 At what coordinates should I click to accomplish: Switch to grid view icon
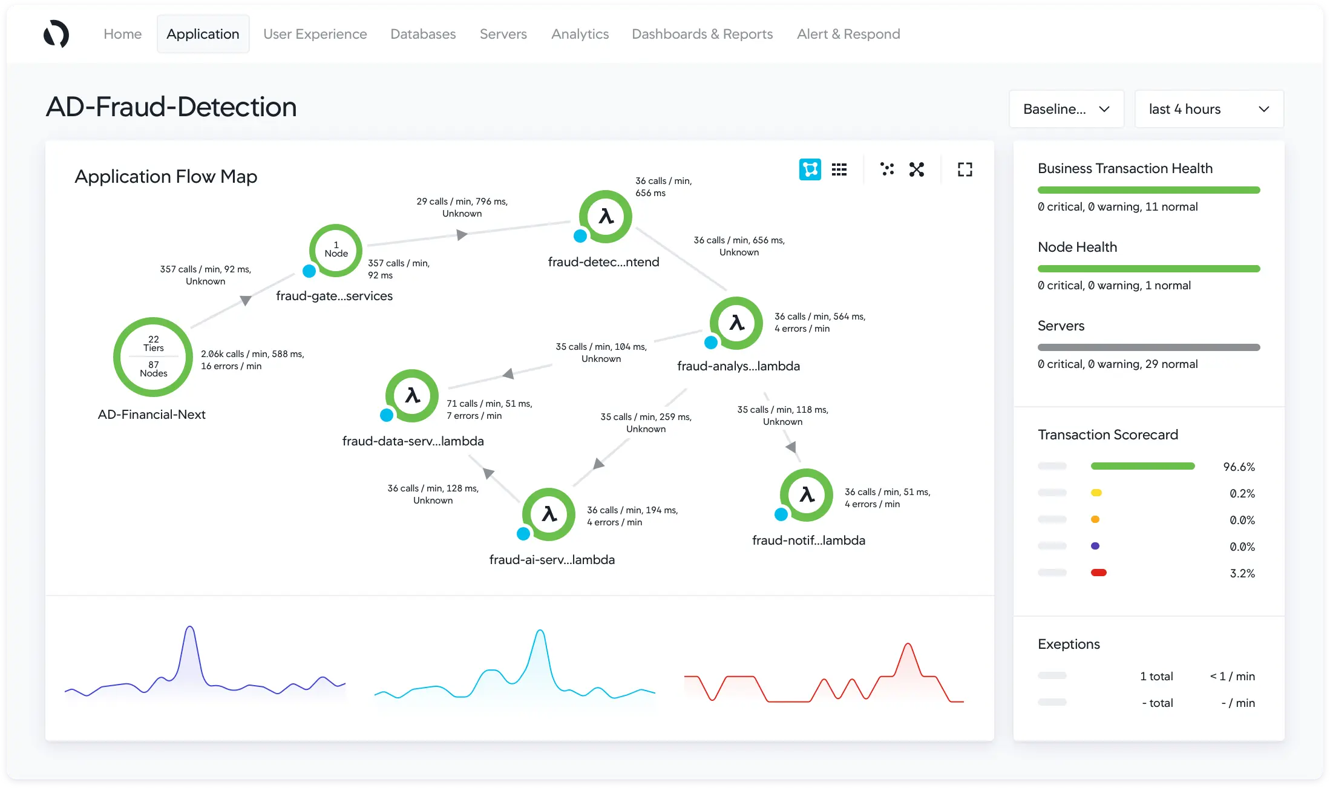pyautogui.click(x=839, y=169)
